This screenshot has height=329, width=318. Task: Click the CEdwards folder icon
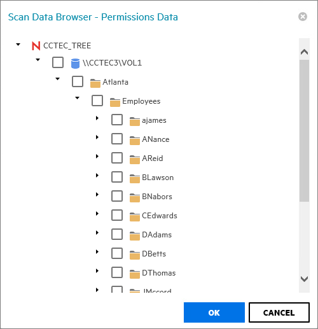pos(135,216)
